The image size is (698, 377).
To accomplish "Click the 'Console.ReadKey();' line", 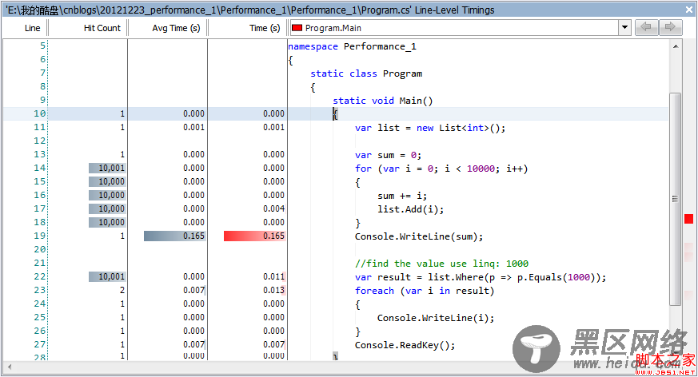I will coord(405,345).
